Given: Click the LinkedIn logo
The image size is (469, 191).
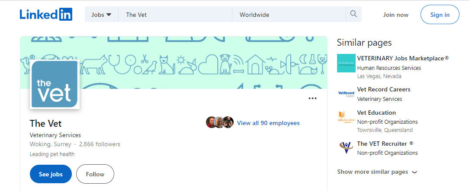Looking at the screenshot, I should coord(46,15).
